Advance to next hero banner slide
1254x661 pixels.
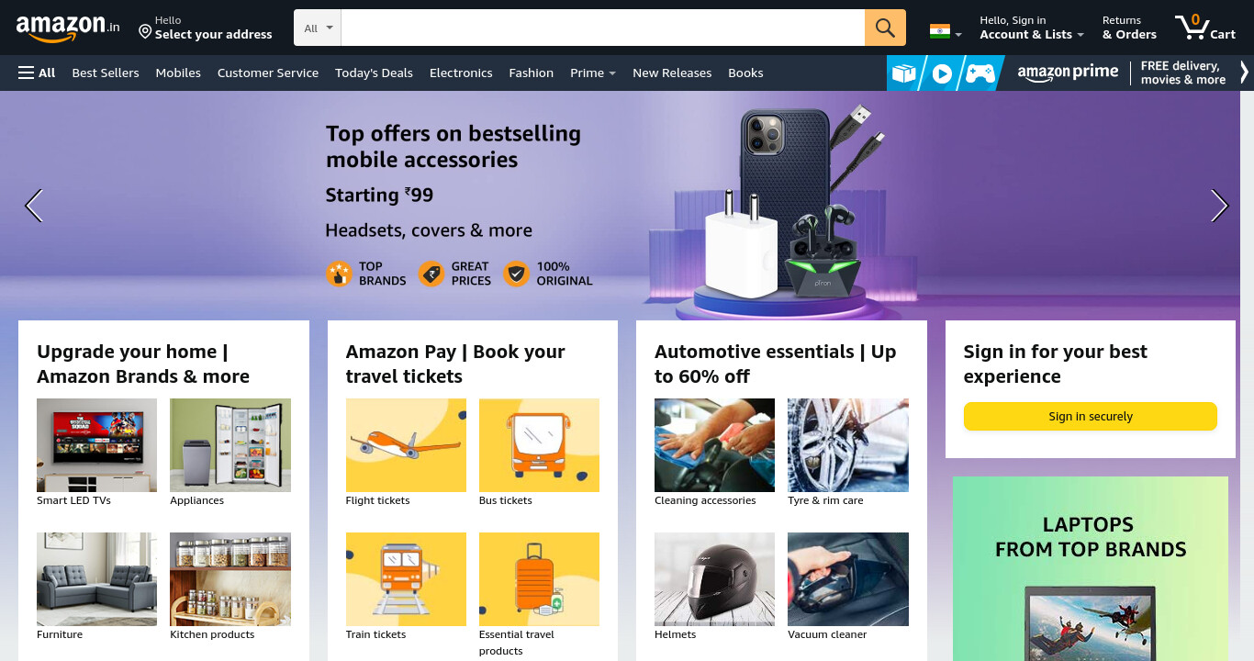tap(1219, 206)
